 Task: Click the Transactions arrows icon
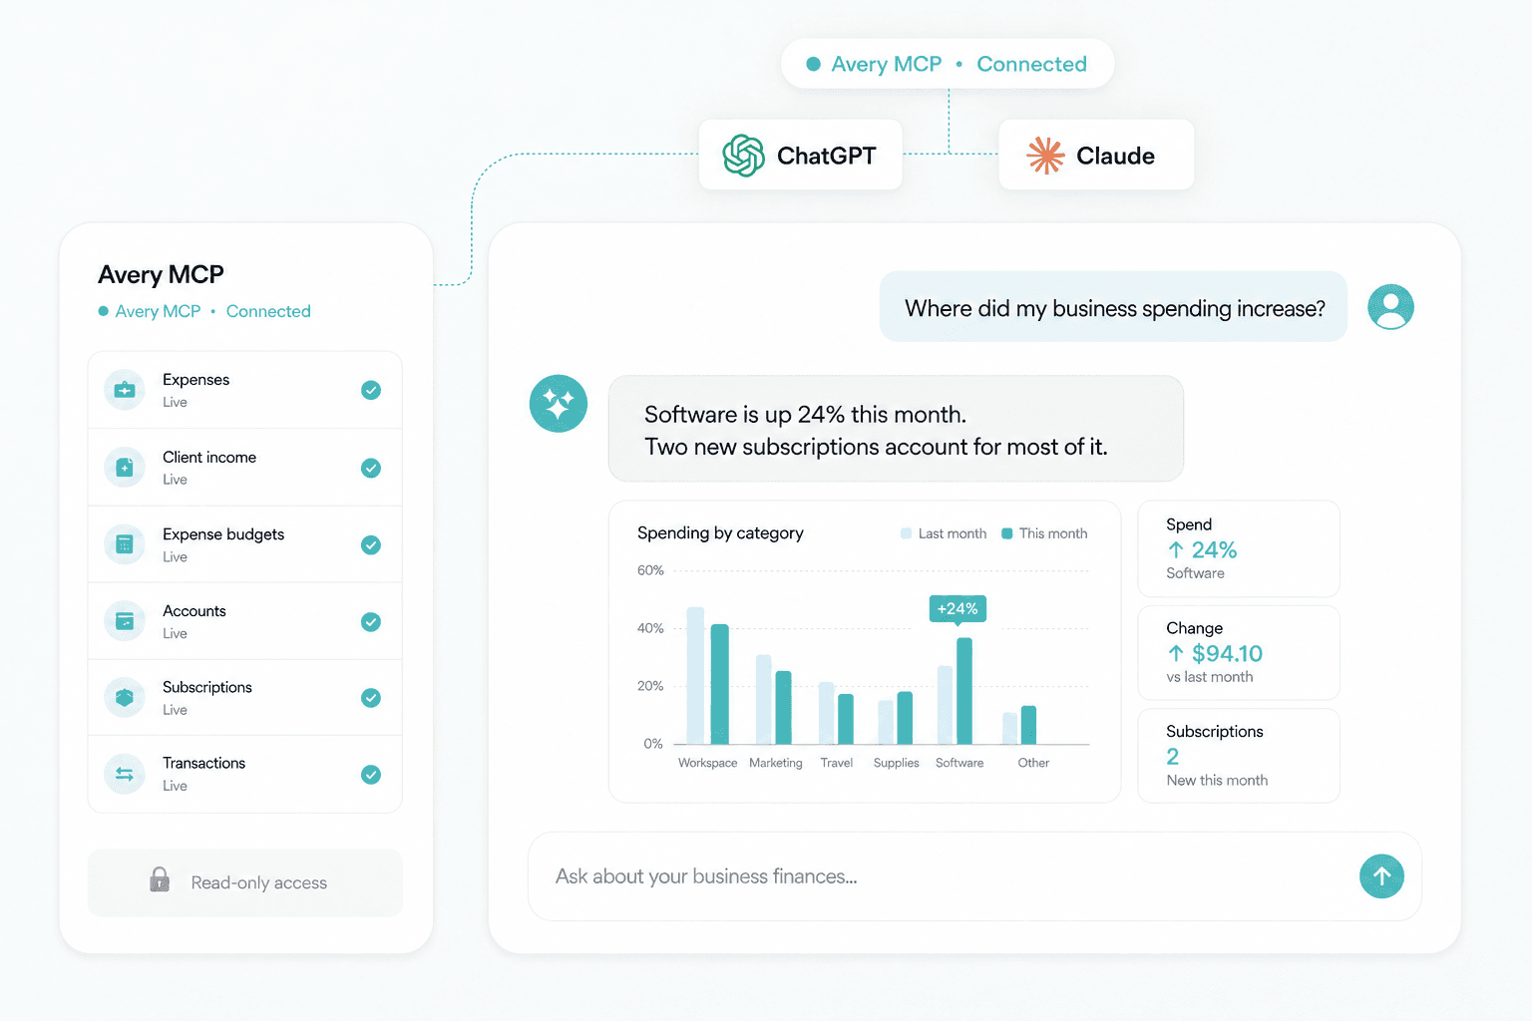click(125, 774)
